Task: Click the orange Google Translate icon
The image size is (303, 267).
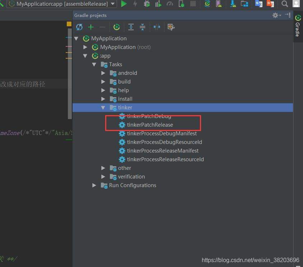Action: (x=270, y=4)
